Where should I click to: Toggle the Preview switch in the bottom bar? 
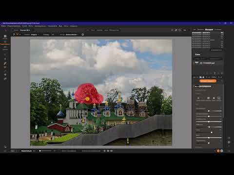click(x=13, y=151)
